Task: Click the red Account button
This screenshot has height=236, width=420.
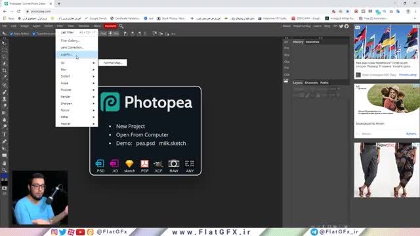Action: pos(110,26)
